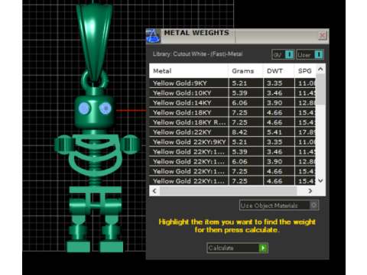Viewport: 367px width, 275px height.
Task: Toggle the GV library switch
Action: point(283,54)
